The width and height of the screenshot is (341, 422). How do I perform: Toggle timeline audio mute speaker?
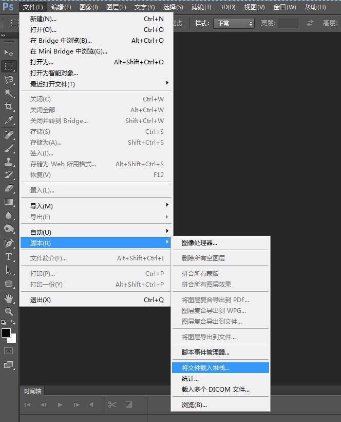91,405
